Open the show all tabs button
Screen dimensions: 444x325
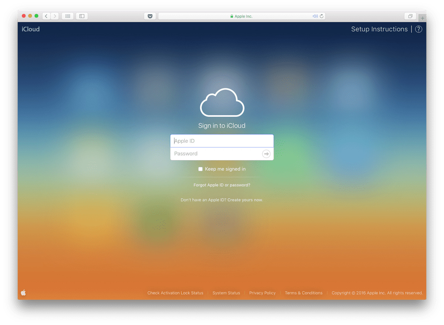410,16
